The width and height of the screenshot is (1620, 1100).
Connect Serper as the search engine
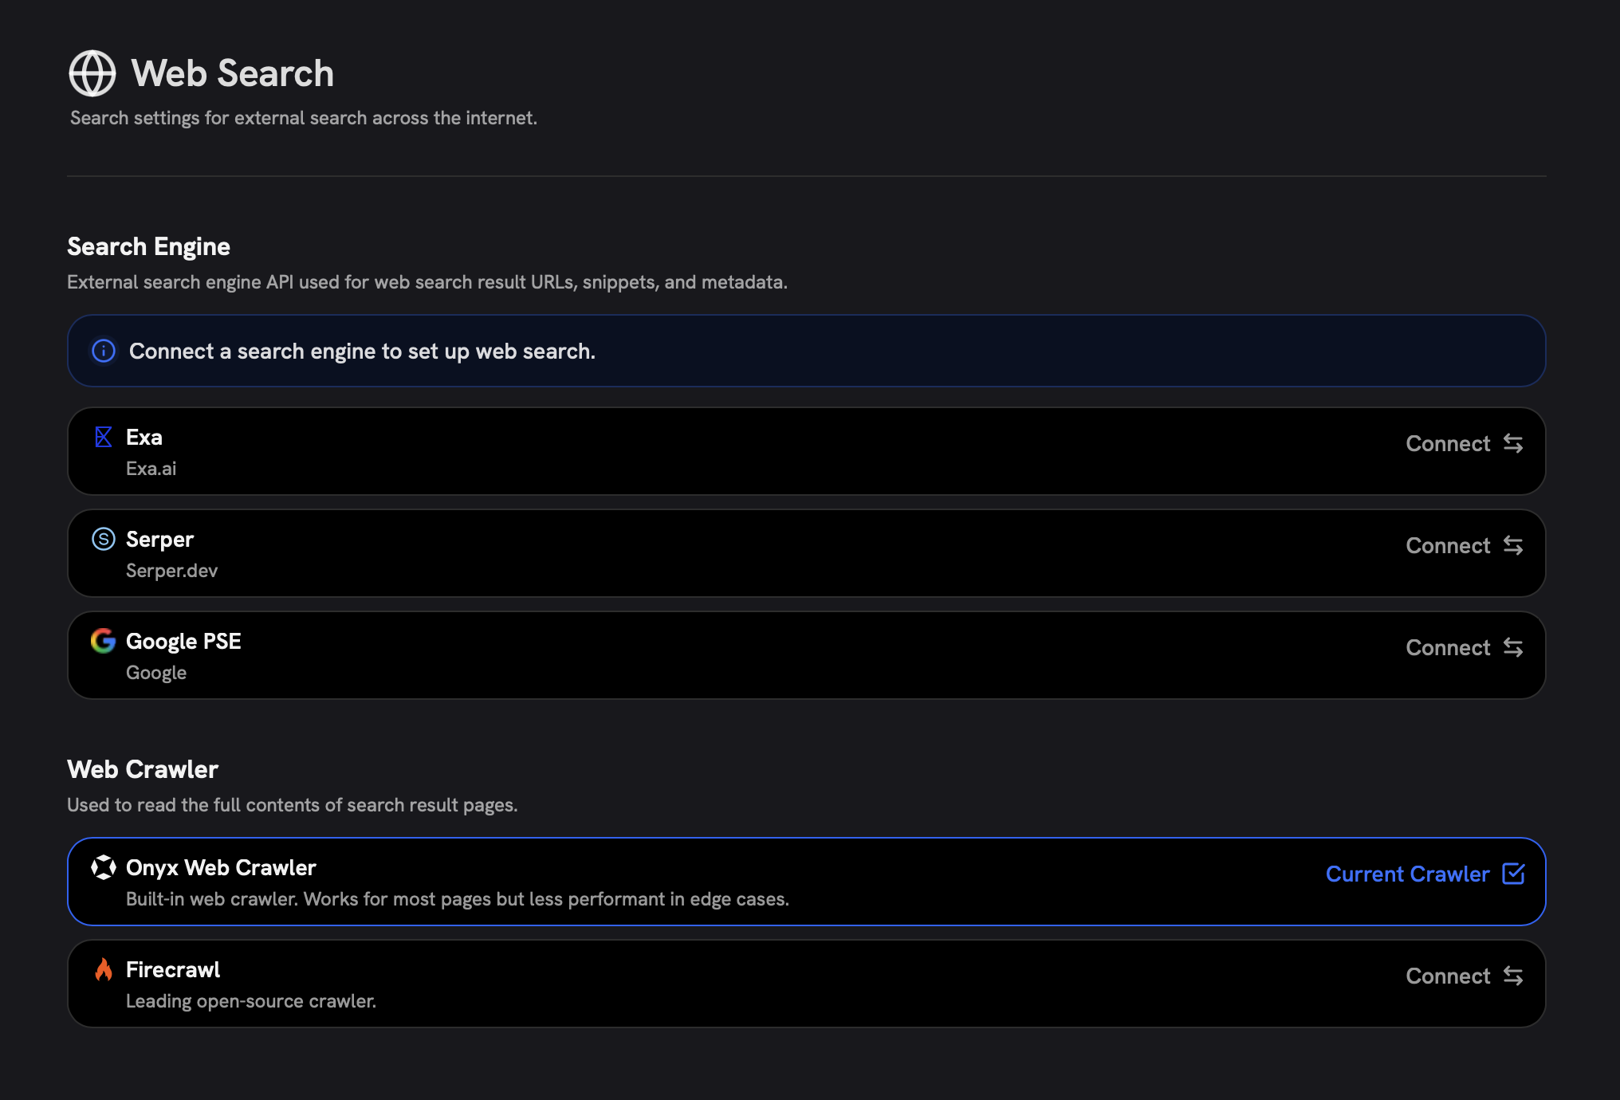(x=1448, y=546)
